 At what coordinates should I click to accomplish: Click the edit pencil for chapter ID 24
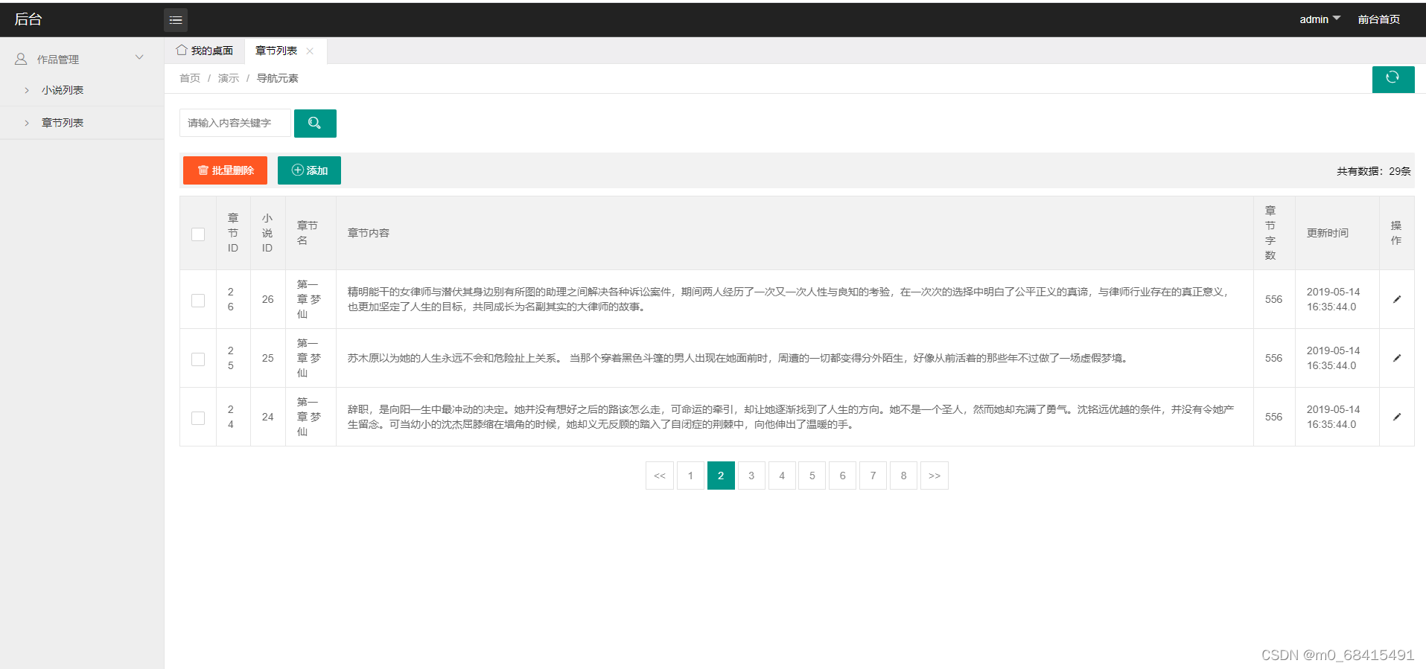click(x=1397, y=417)
